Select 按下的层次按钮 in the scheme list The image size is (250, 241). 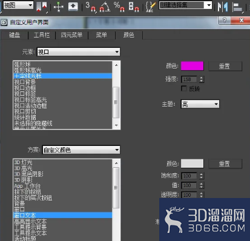click(x=63, y=197)
